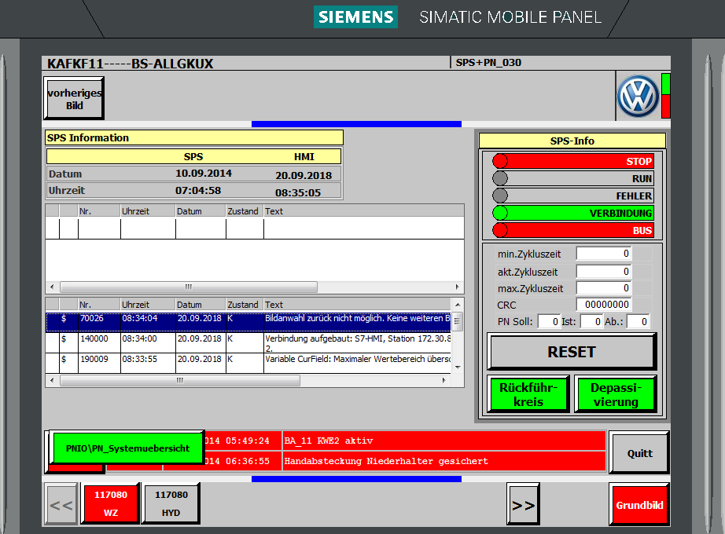Click the grey FEHLER status indicator
The height and width of the screenshot is (534, 725).
[573, 196]
